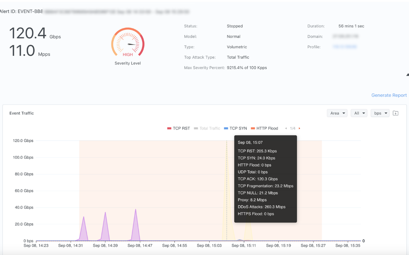Select the Top Attack Type 'Total Traffic' value
The height and width of the screenshot is (255, 409).
238,57
